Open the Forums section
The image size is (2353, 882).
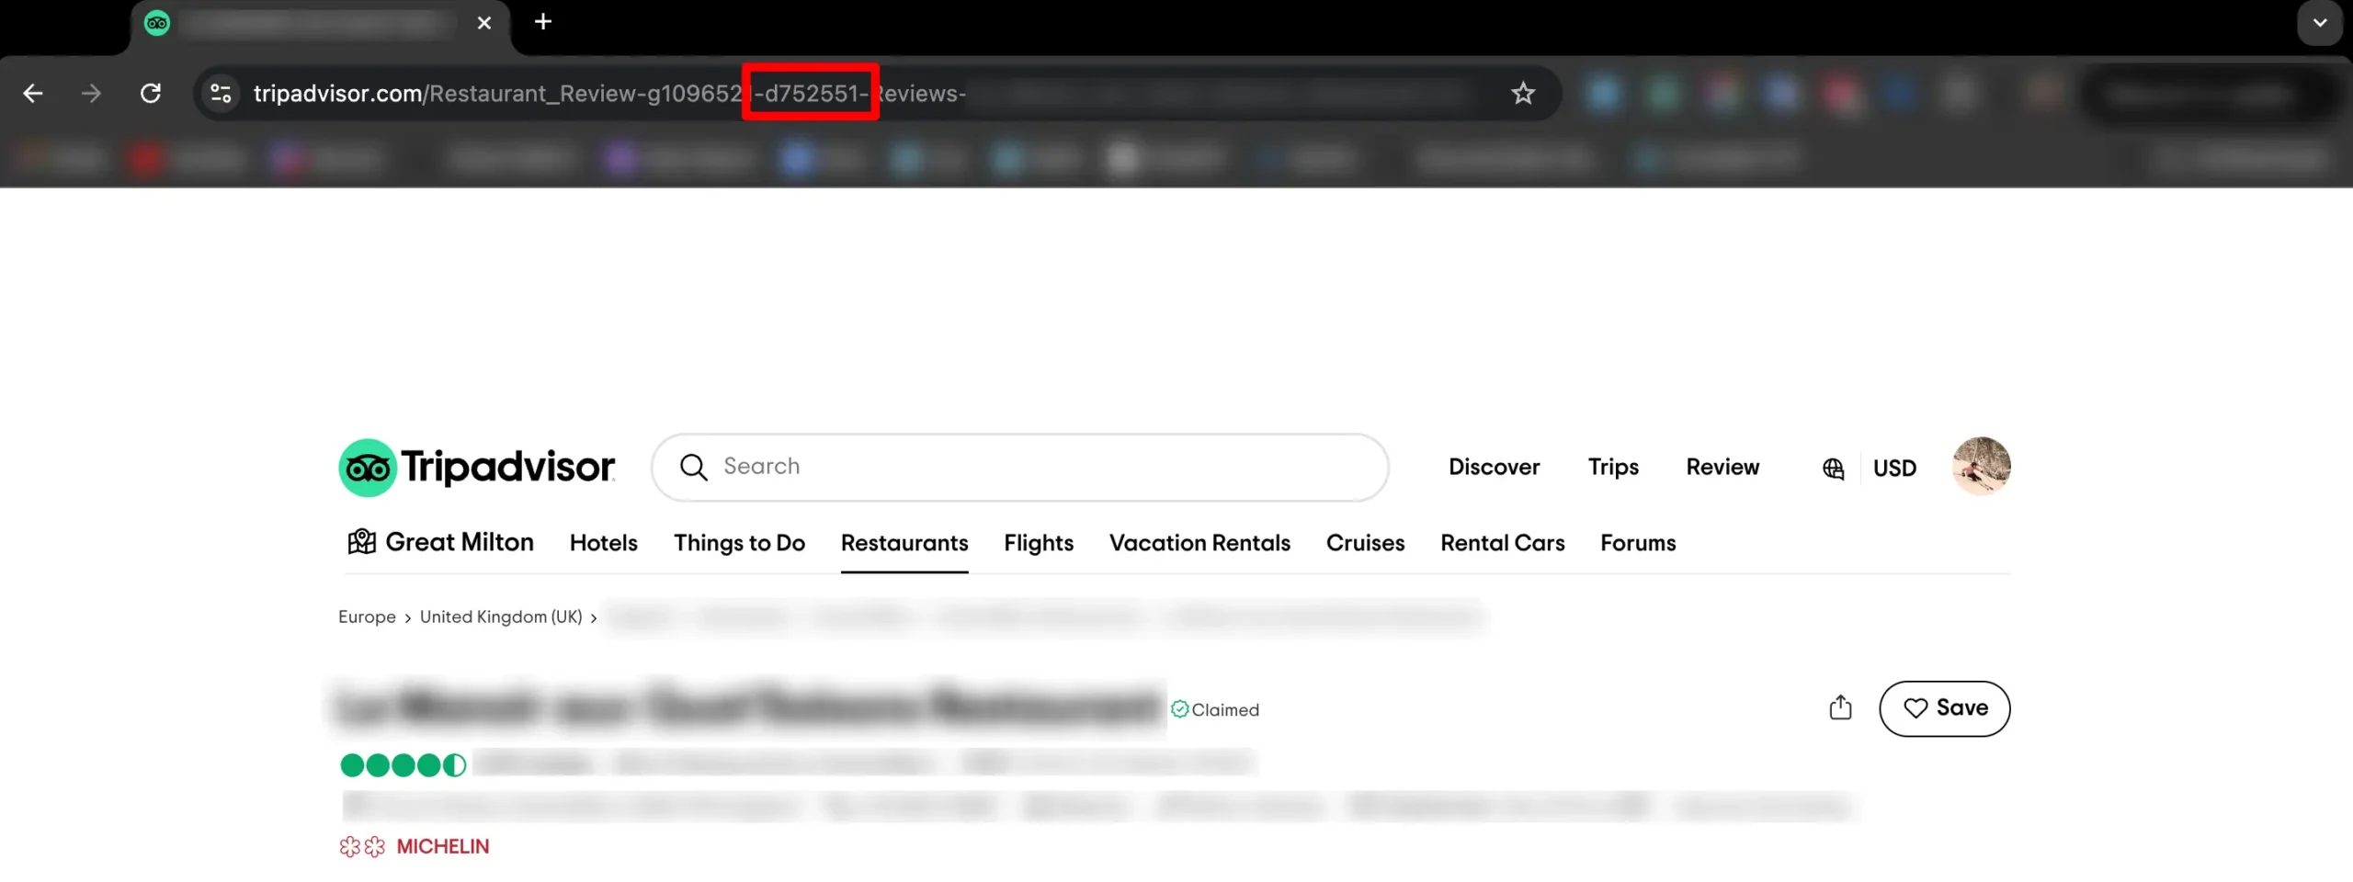tap(1639, 542)
